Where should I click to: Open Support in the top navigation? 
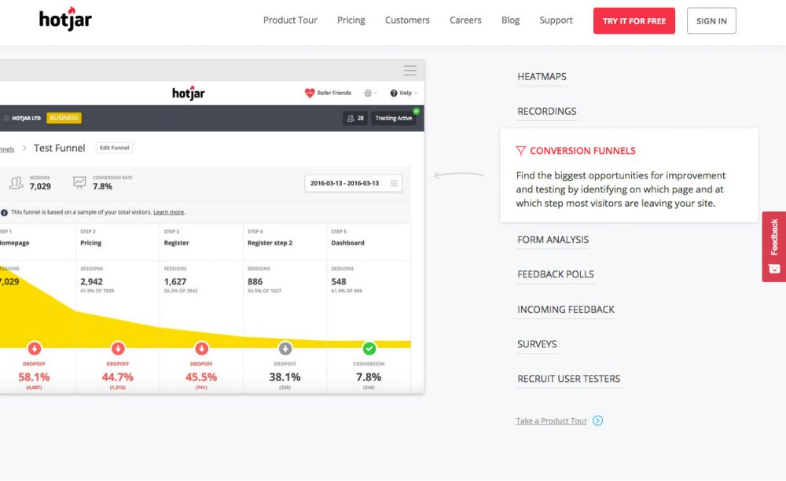[x=556, y=20]
